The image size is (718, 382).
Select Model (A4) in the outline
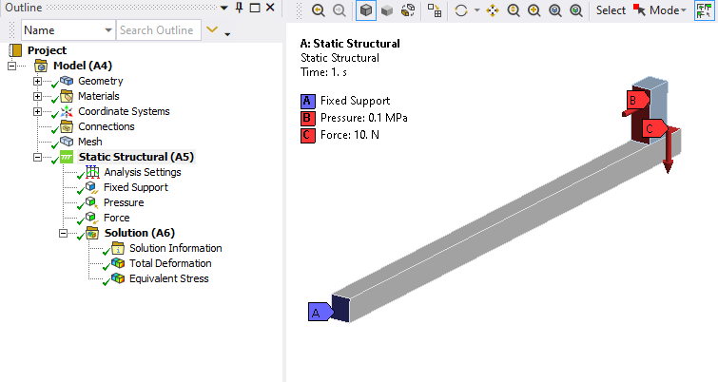coord(83,66)
